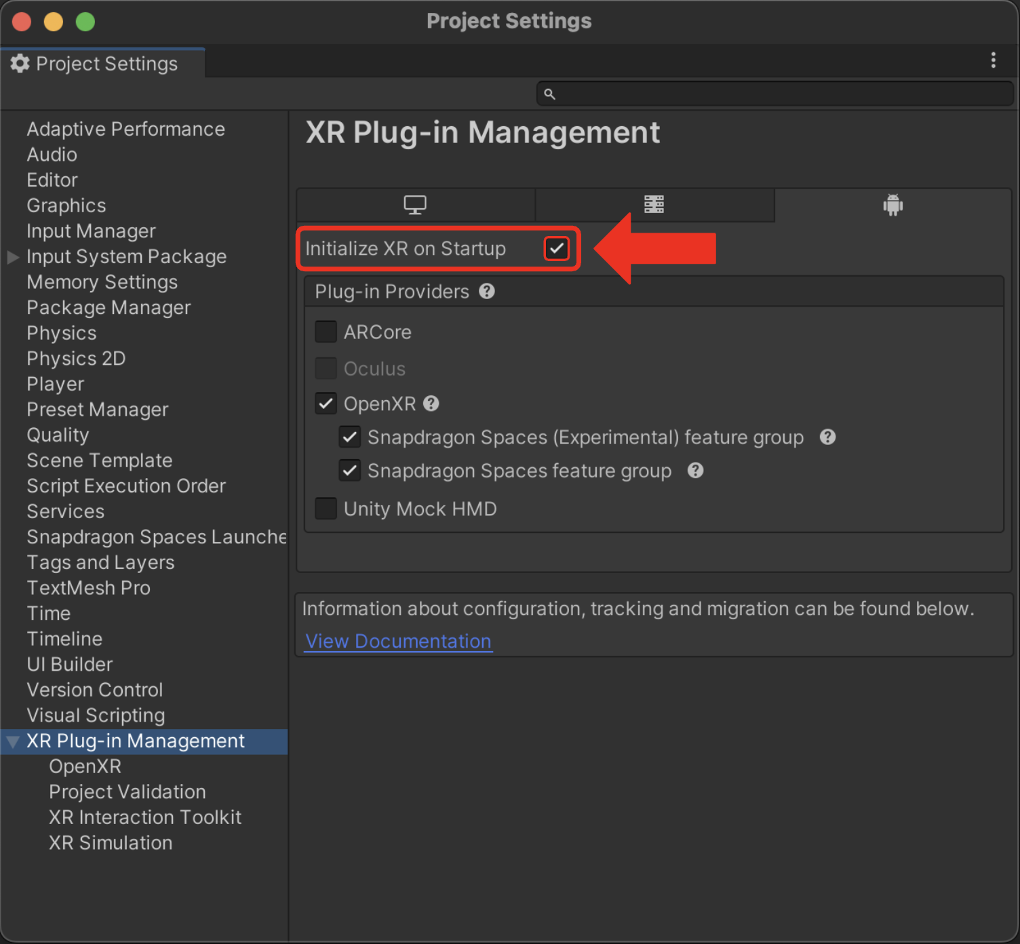Image resolution: width=1020 pixels, height=944 pixels.
Task: Open Physics 2D settings
Action: point(76,359)
